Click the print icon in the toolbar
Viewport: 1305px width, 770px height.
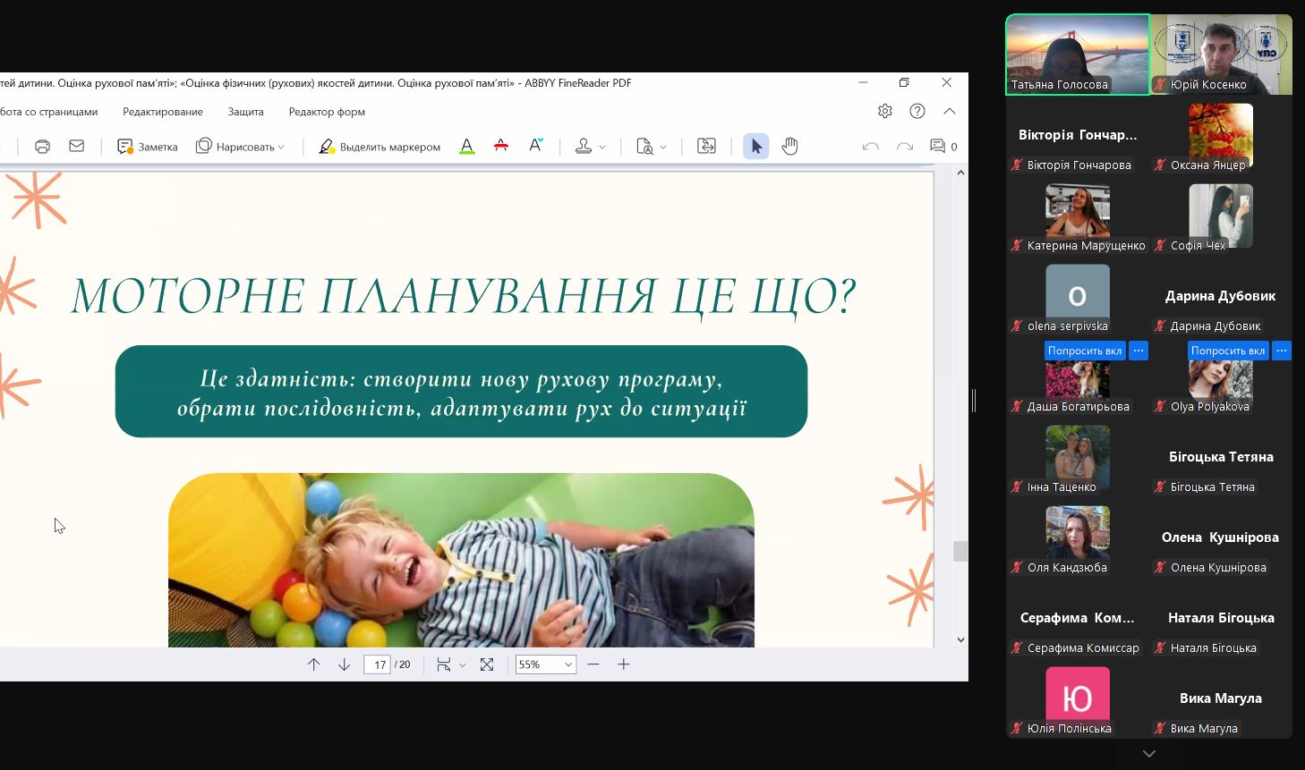click(42, 147)
